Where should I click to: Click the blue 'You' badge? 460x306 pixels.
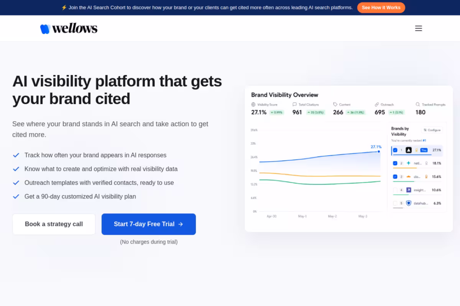(424, 150)
